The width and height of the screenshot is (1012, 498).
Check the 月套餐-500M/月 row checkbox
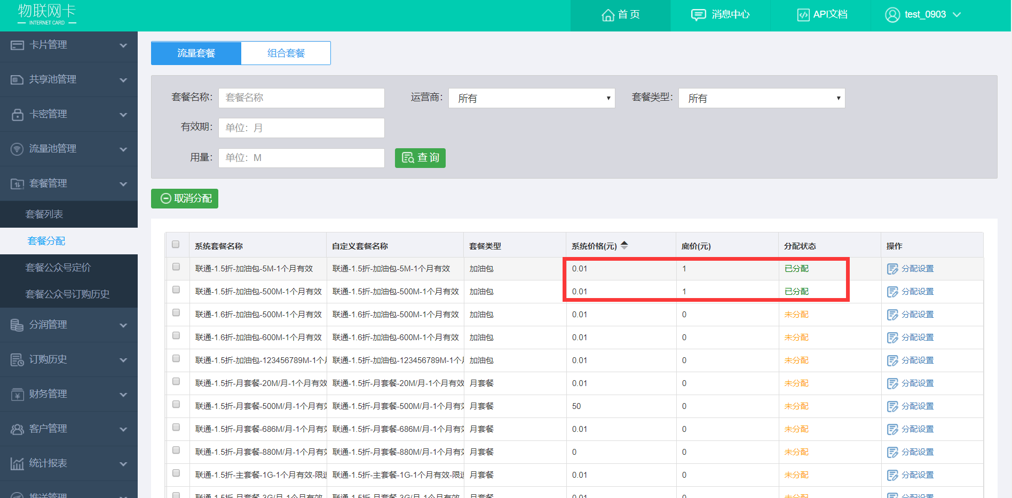[176, 404]
